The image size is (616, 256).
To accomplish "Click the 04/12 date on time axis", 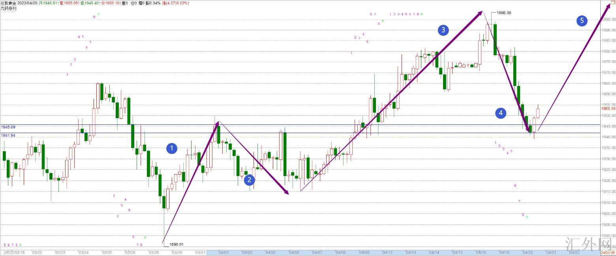I will (x=387, y=252).
